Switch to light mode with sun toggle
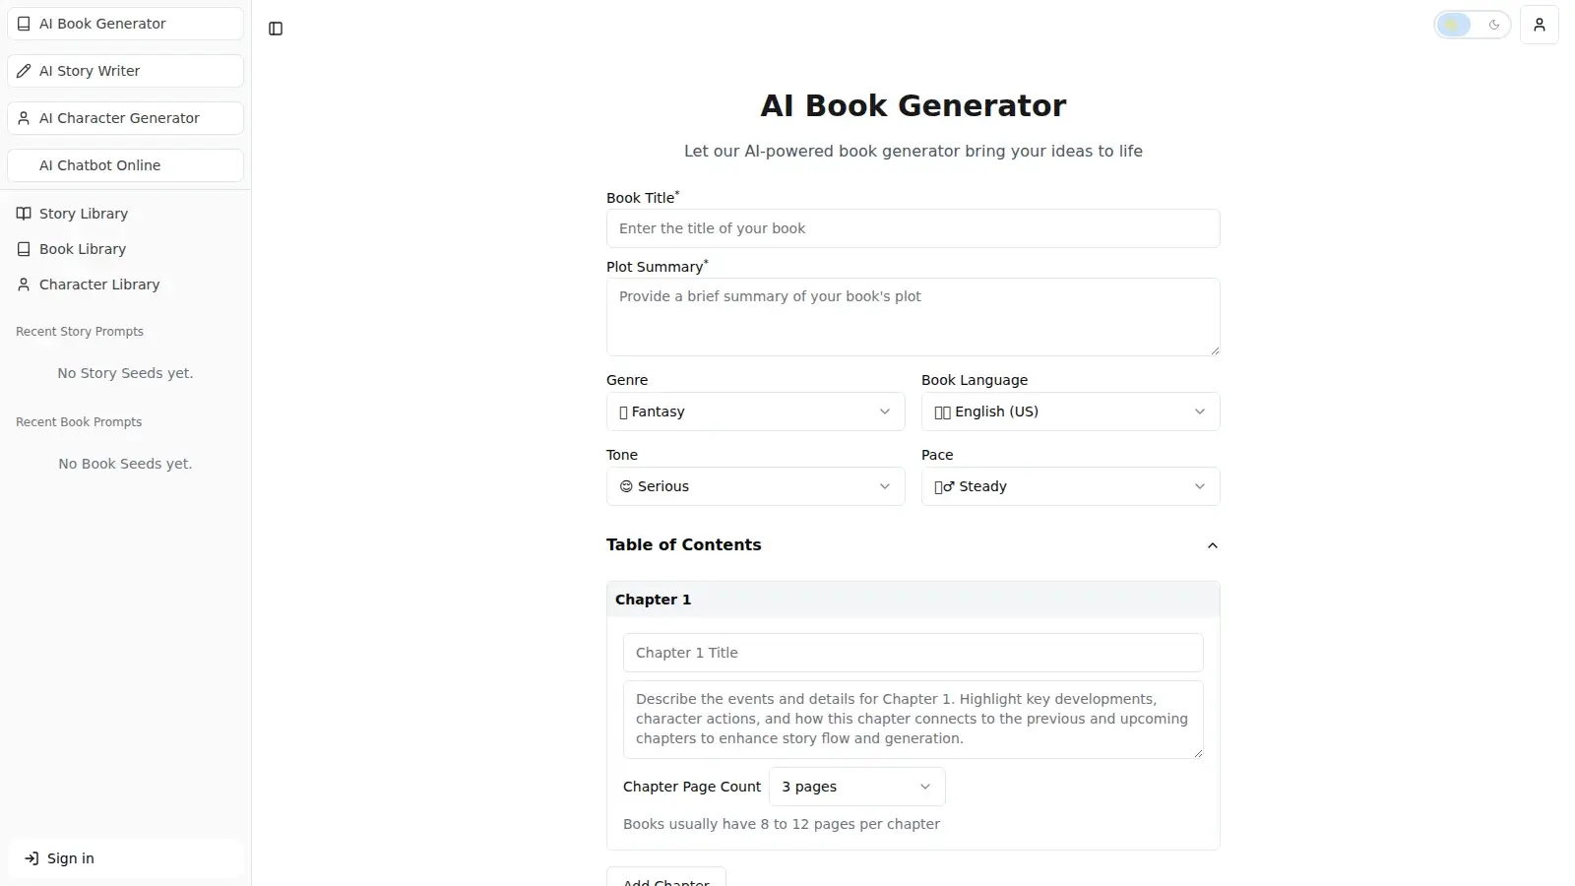 (1454, 25)
